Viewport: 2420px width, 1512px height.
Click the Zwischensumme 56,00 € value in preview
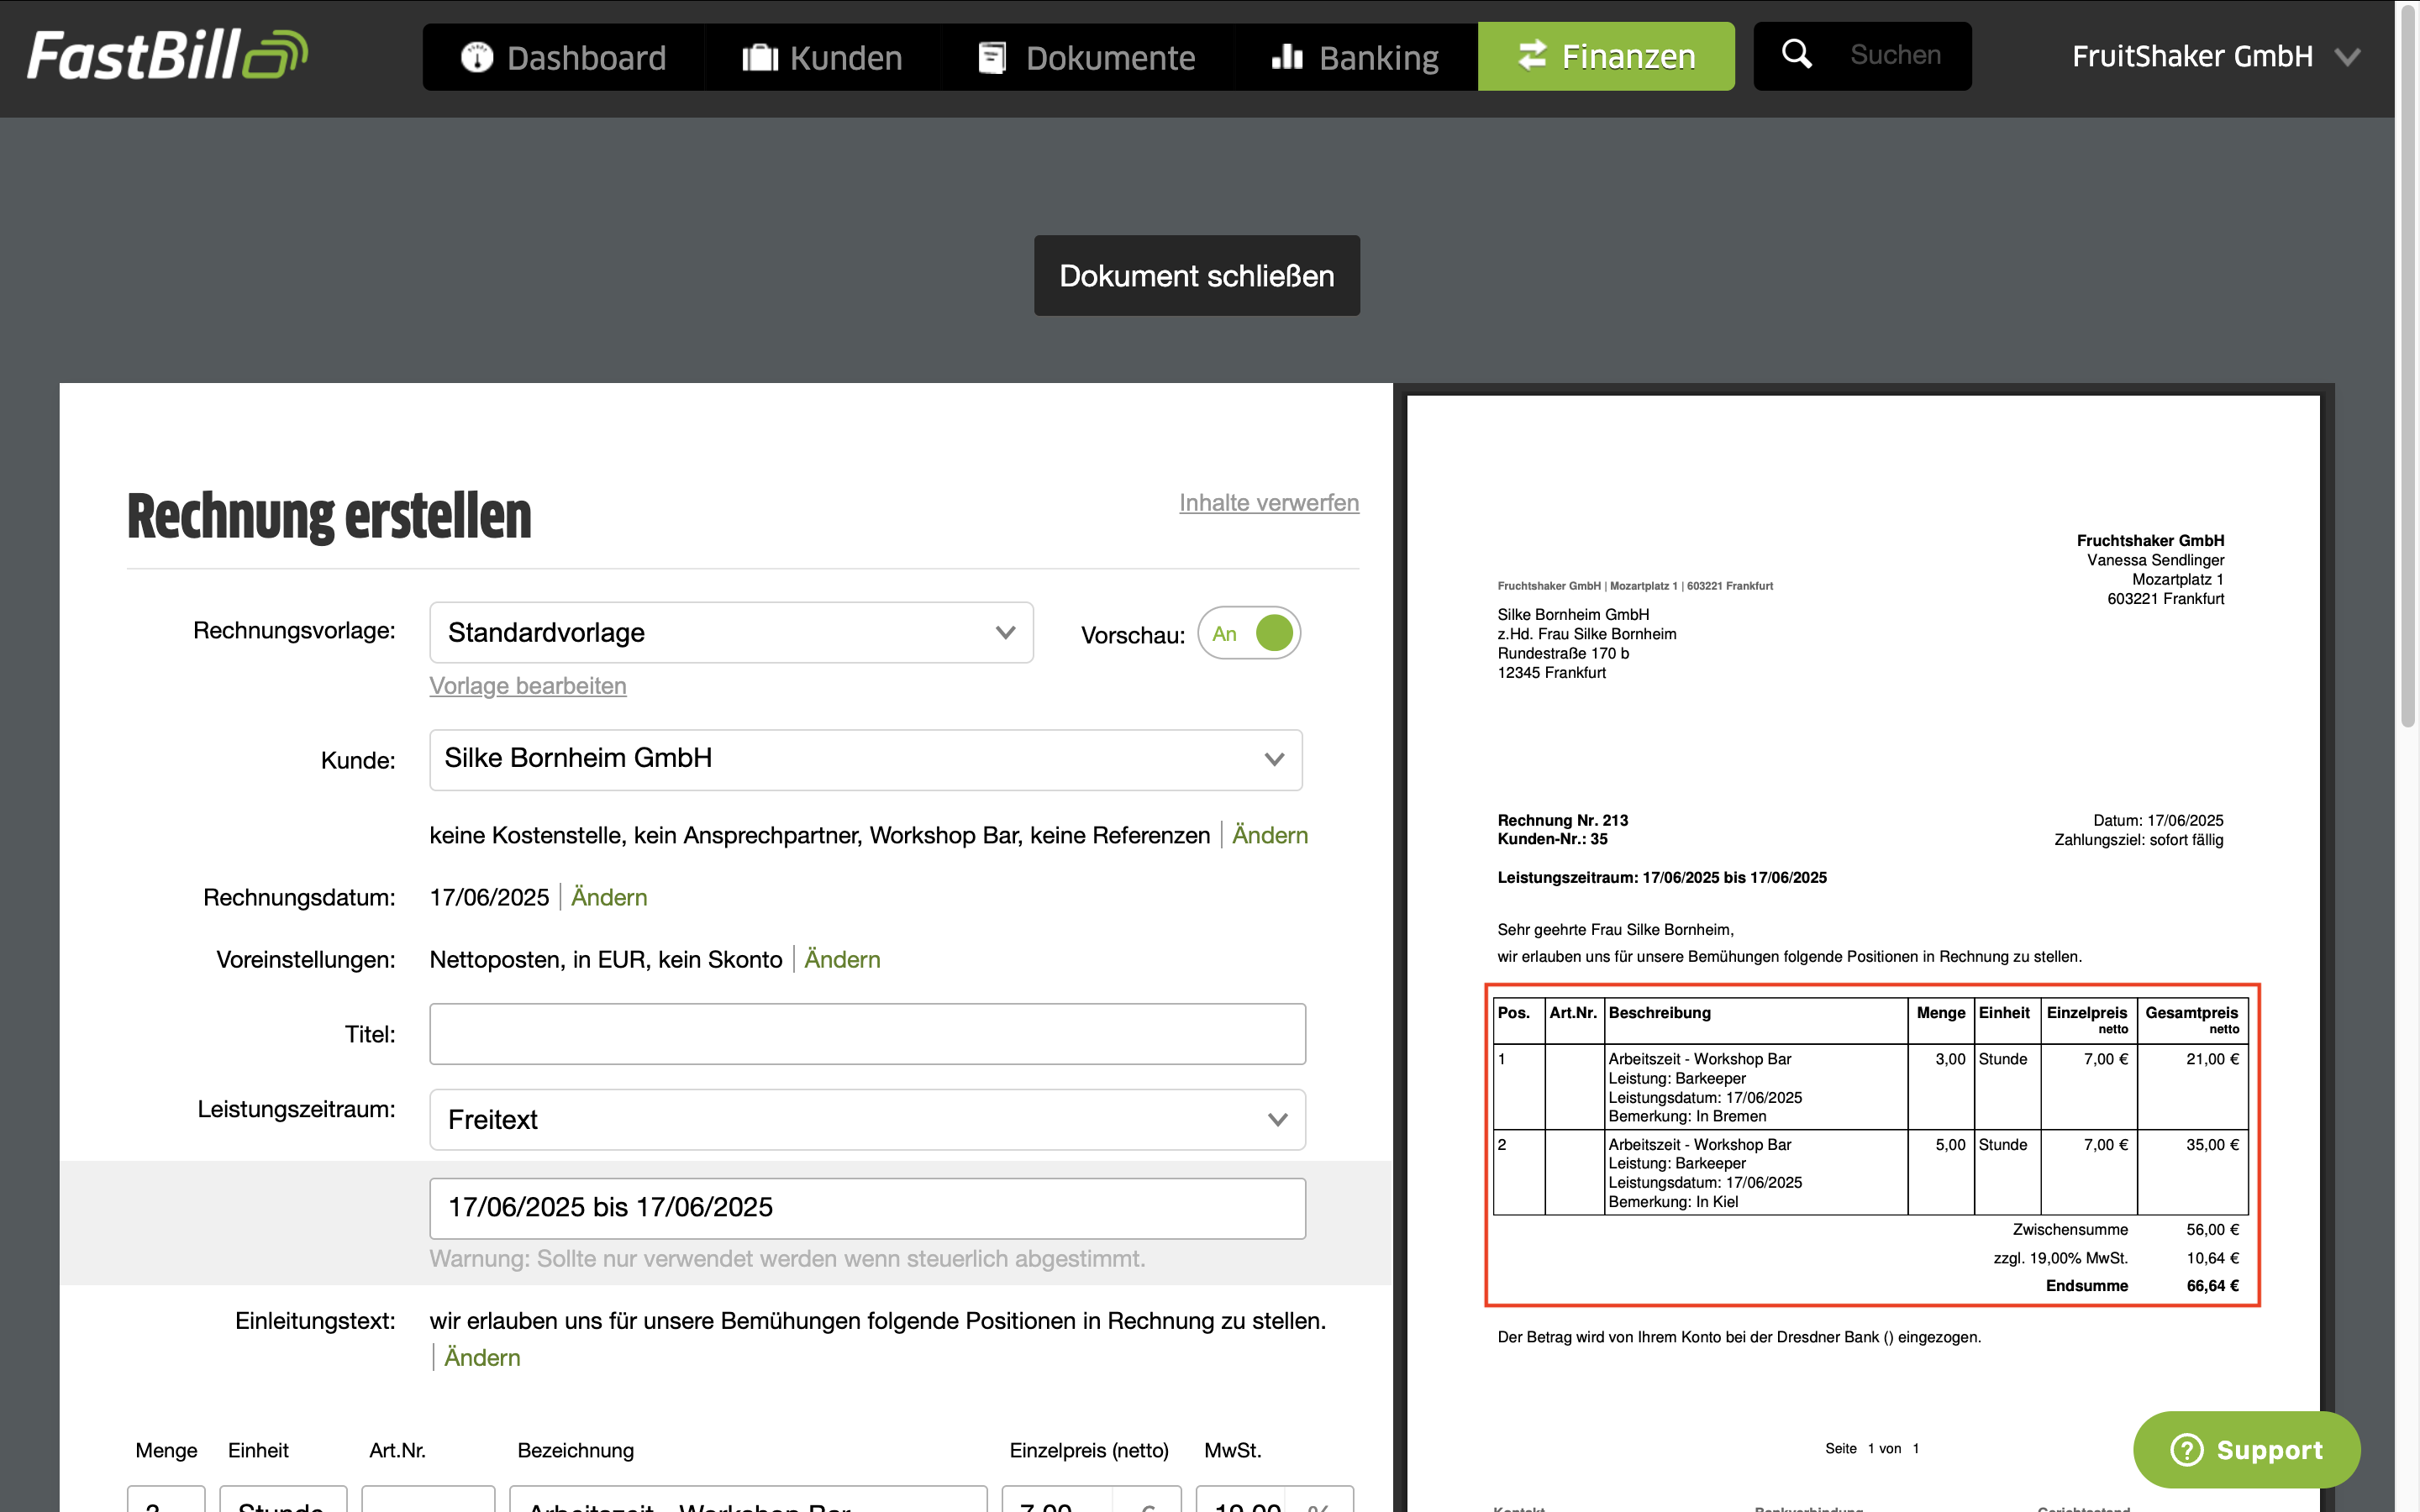tap(2213, 1230)
